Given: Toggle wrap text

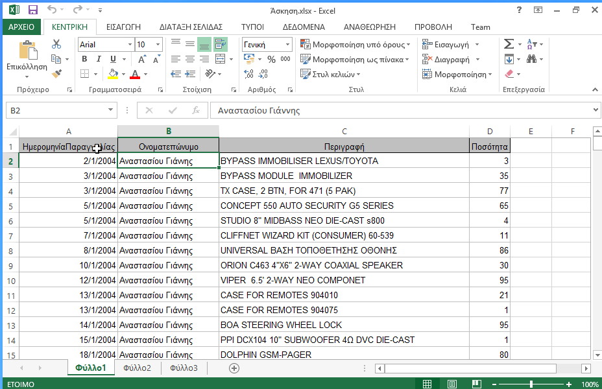Looking at the screenshot, I should coord(220,44).
